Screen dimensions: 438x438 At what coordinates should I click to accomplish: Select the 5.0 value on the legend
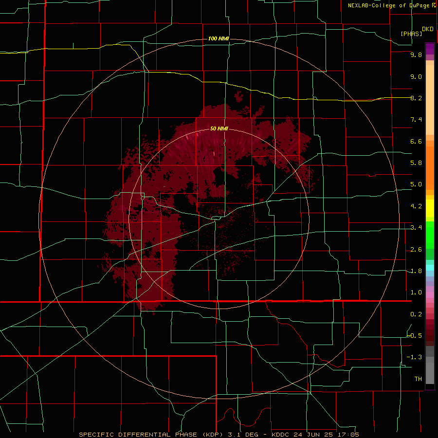[416, 184]
